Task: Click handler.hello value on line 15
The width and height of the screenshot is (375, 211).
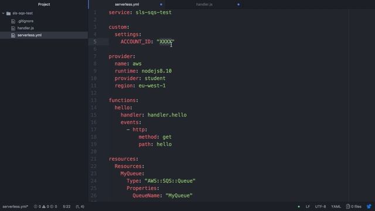Action: tap(167, 115)
